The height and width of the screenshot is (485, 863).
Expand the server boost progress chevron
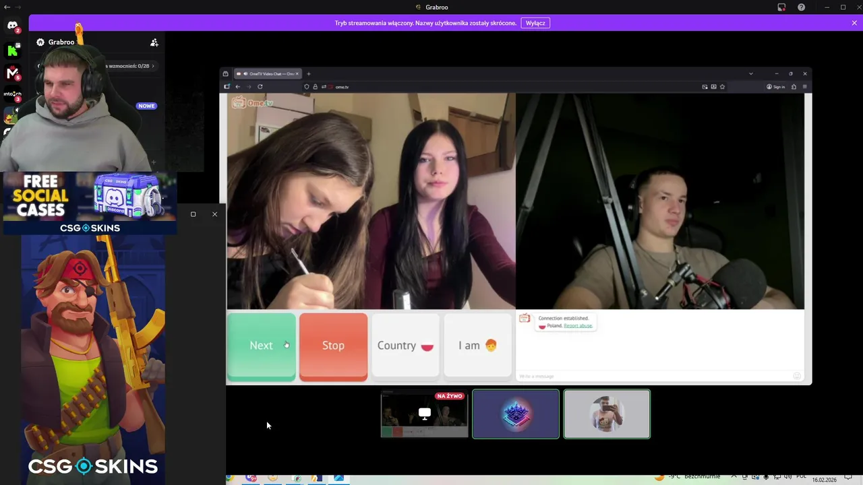153,66
